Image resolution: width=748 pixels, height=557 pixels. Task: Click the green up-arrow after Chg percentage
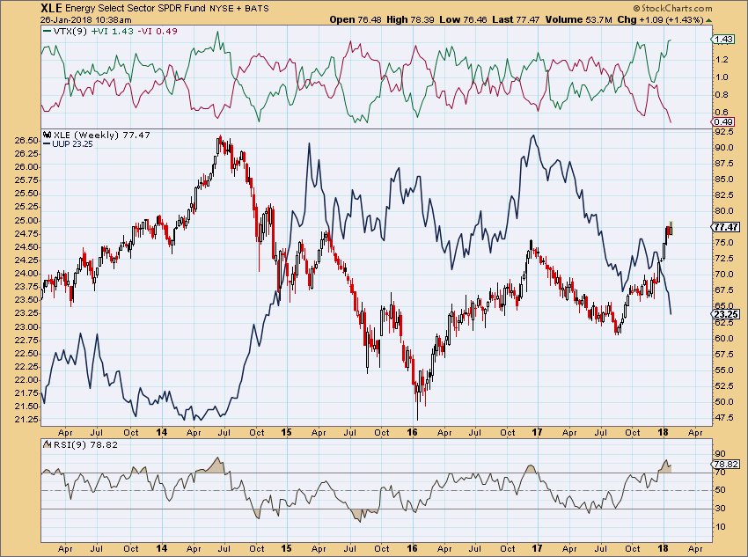point(708,20)
